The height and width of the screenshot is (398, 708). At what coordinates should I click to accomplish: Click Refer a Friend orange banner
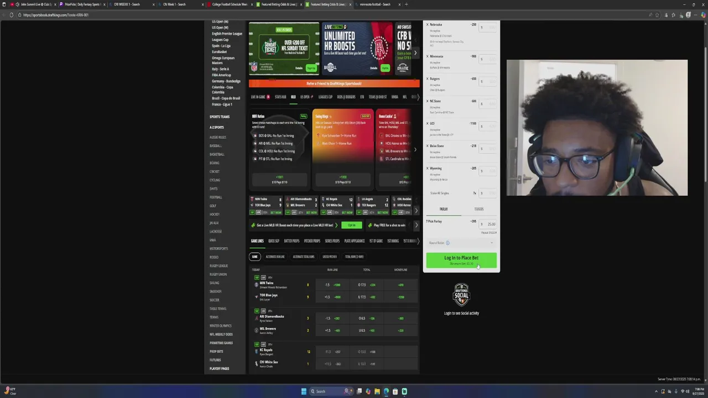click(x=334, y=83)
